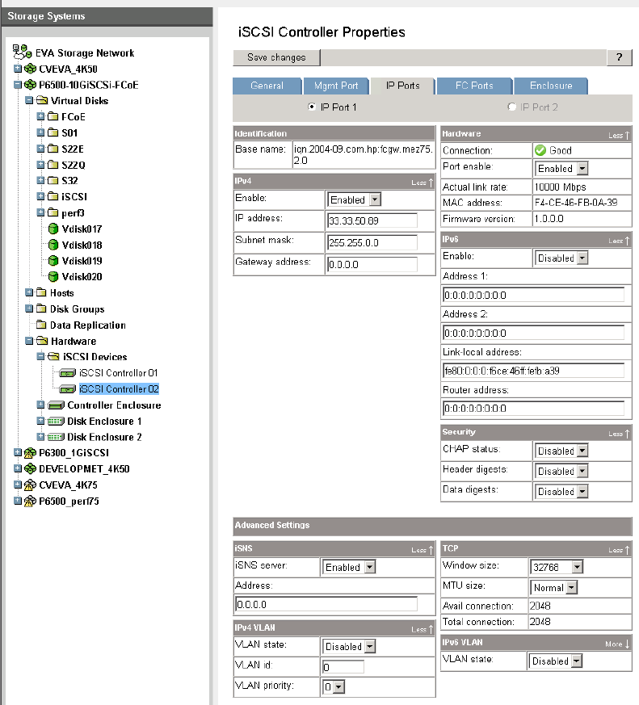This screenshot has width=639, height=705.
Task: Click the Vdisk018 green disk icon
Action: point(53,245)
